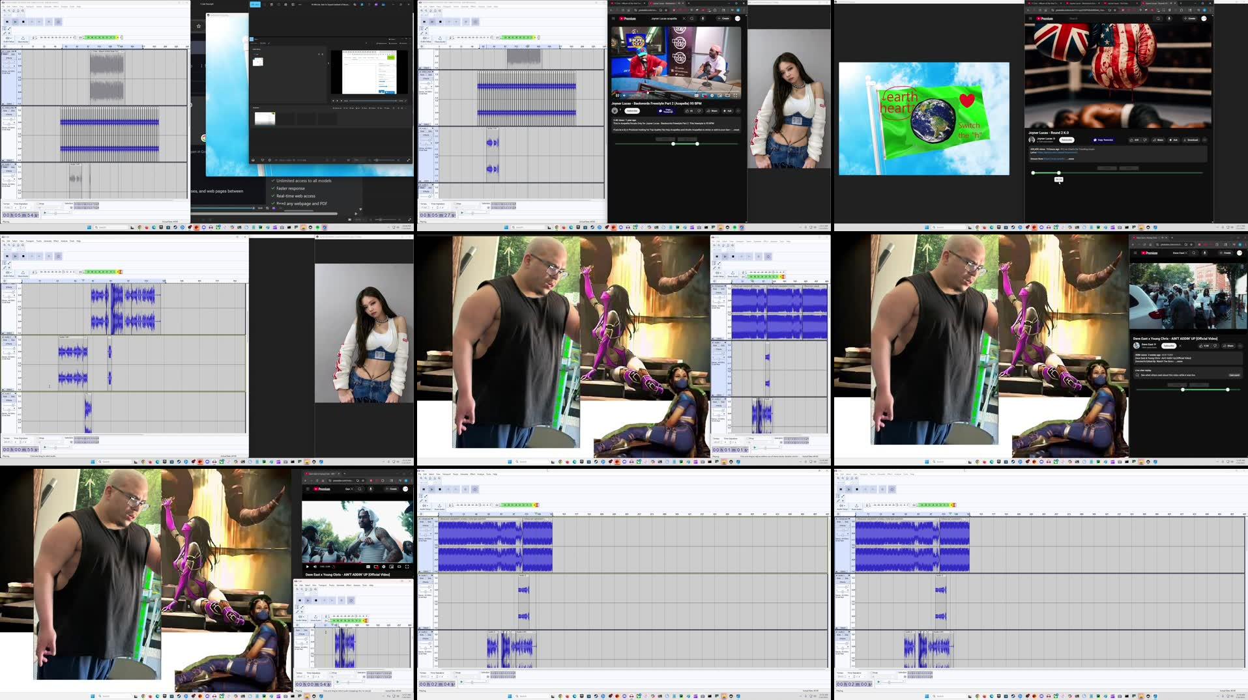Viewport: 1248px width, 700px height.
Task: Click right green slider handle below Backwords Freestyle description
Action: [697, 143]
